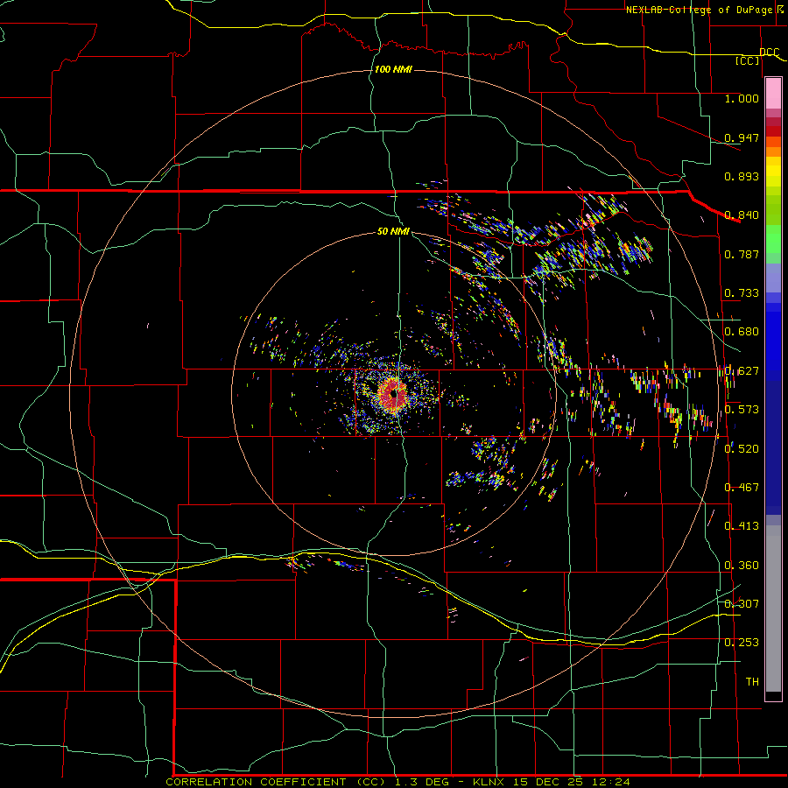Image resolution: width=788 pixels, height=788 pixels.
Task: Click the [CC] legend heading
Action: point(748,60)
